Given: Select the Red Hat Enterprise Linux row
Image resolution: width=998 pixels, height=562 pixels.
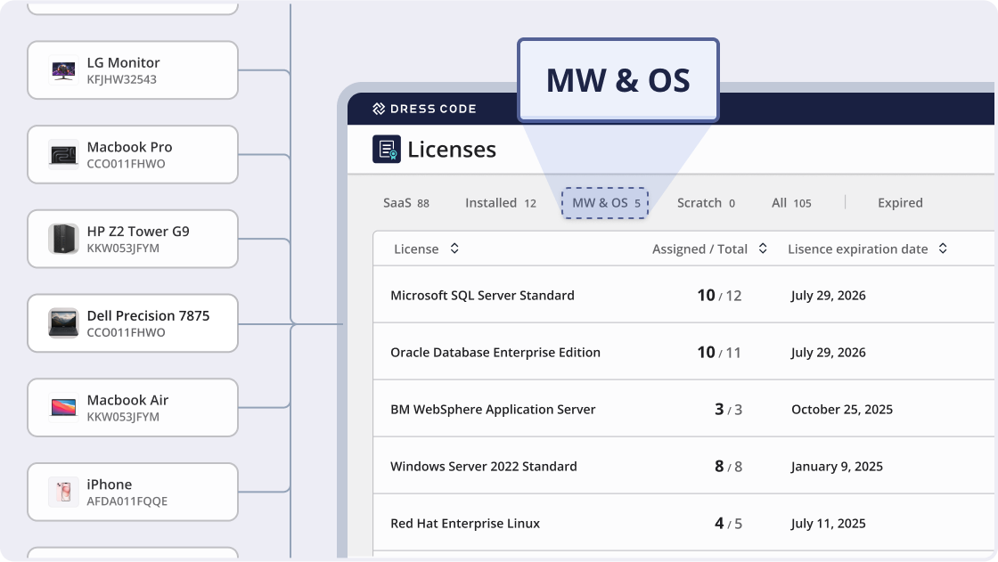Looking at the screenshot, I should click(x=465, y=524).
